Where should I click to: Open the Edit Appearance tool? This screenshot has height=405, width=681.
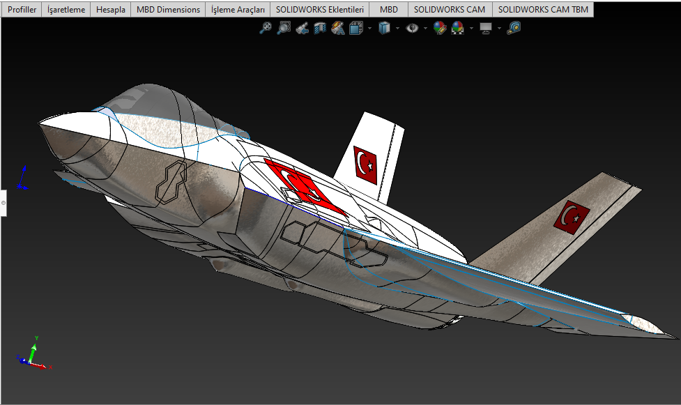point(440,29)
